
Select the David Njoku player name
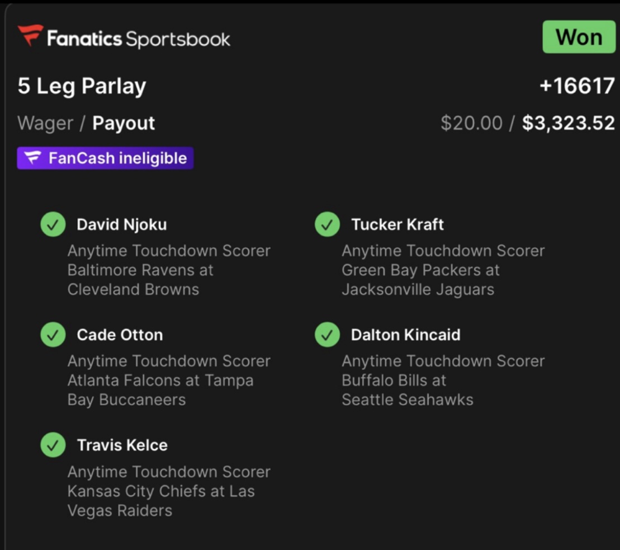point(121,225)
